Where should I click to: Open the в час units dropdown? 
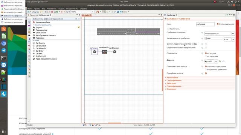pyautogui.click(x=233, y=39)
